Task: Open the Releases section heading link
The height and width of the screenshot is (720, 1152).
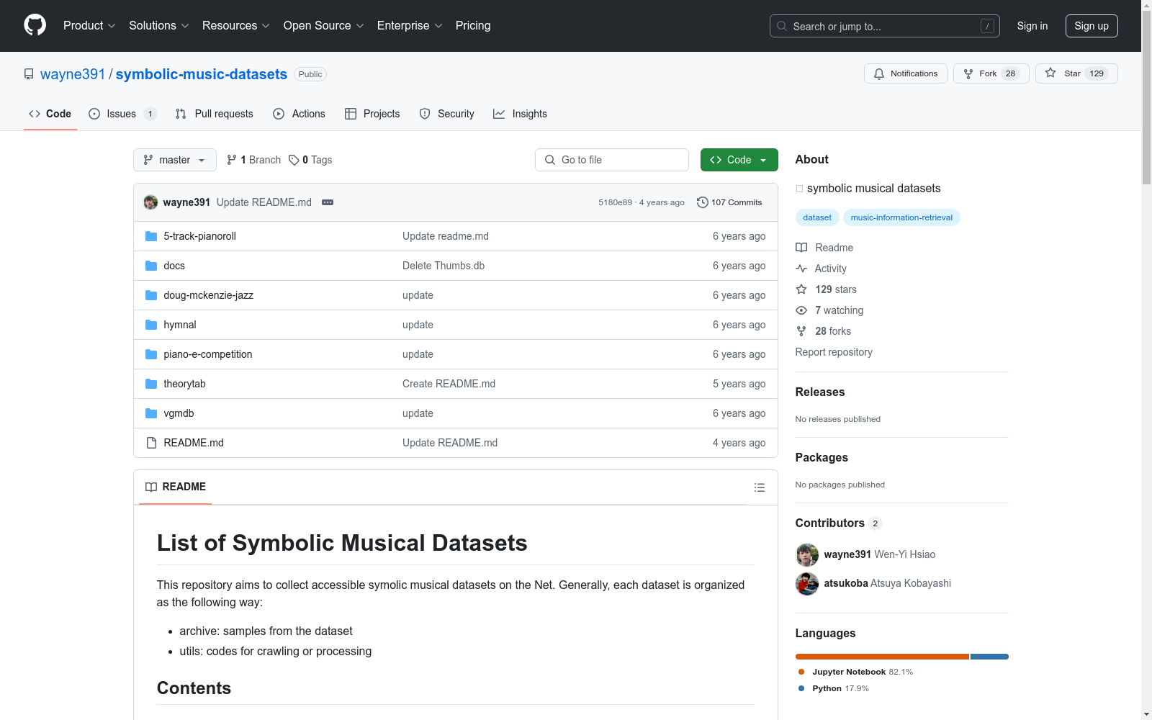Action: (x=820, y=392)
